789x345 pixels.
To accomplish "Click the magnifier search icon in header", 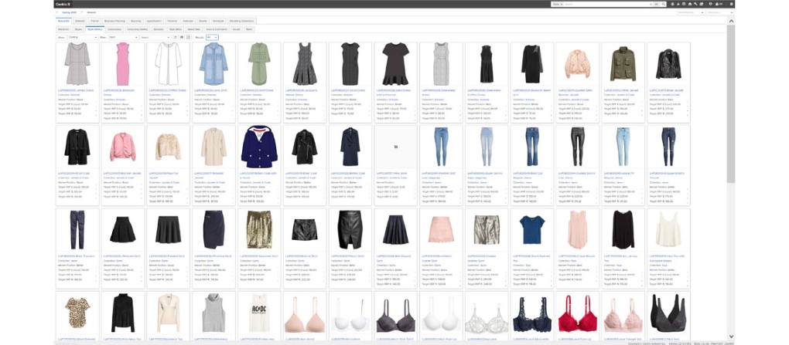I will 664,4.
